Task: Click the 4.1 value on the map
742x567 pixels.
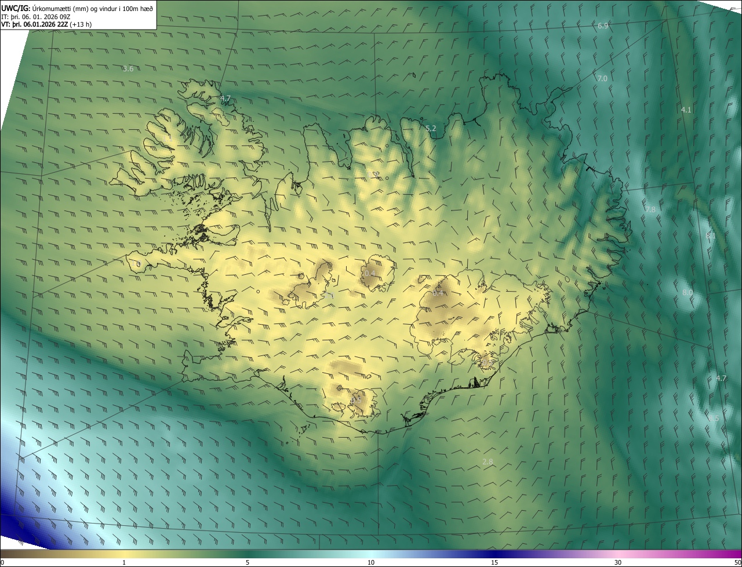Action: [686, 110]
